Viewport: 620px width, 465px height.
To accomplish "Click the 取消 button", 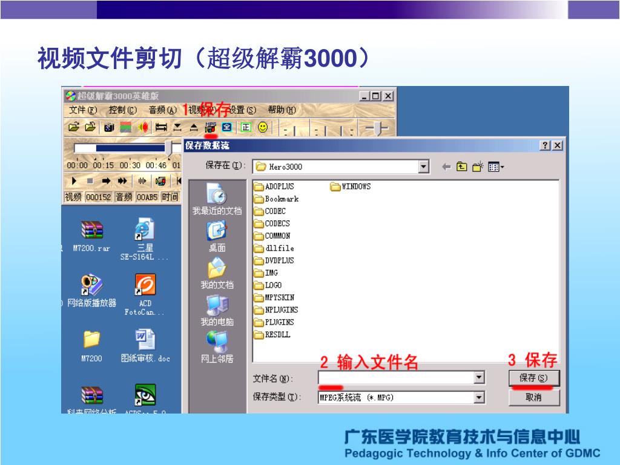I will (x=534, y=397).
